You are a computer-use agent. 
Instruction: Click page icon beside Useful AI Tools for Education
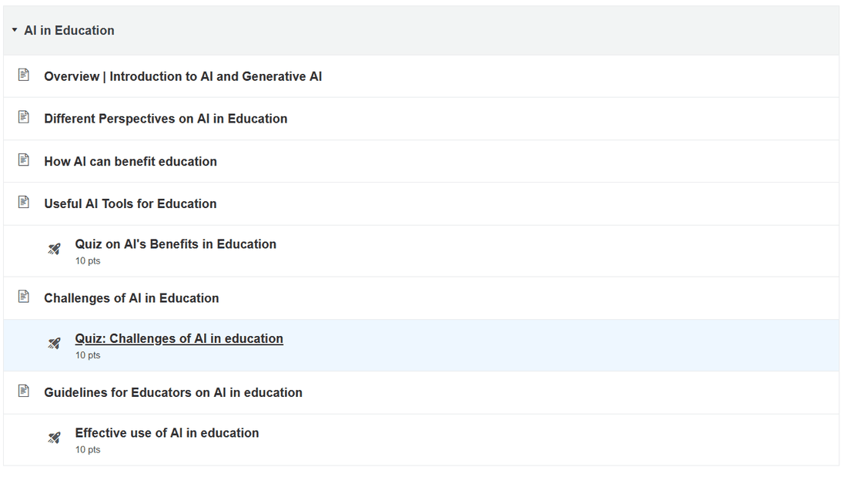pyautogui.click(x=24, y=202)
